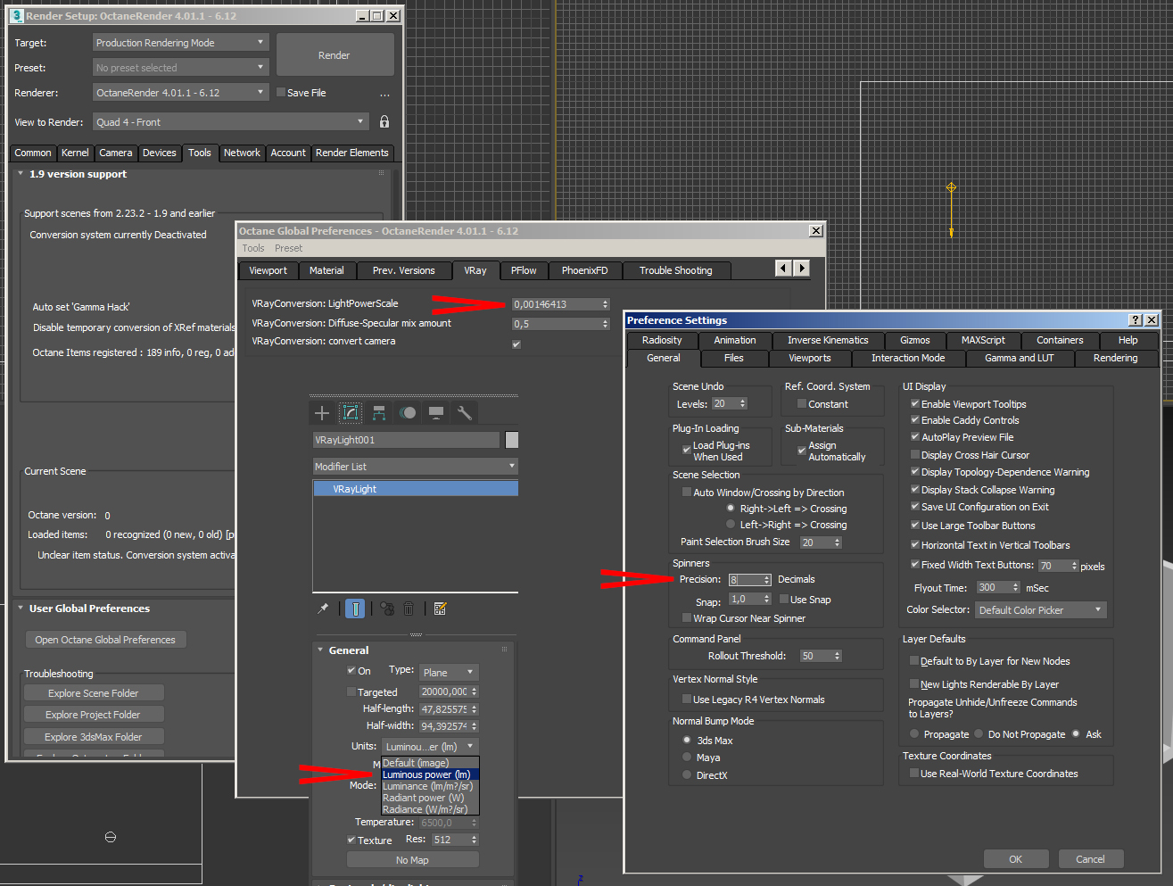Enable Display Cross Hair Cursor checkbox
Screen dimensions: 1173x886
pyautogui.click(x=914, y=454)
